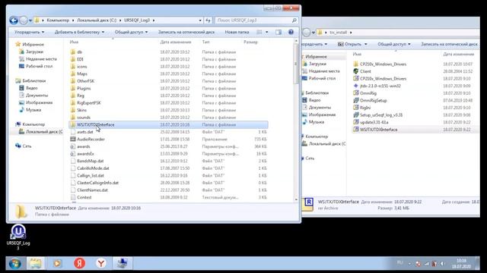Open Загрузки in the left window's sidebar
Screen dimensions: 487x273
34,52
